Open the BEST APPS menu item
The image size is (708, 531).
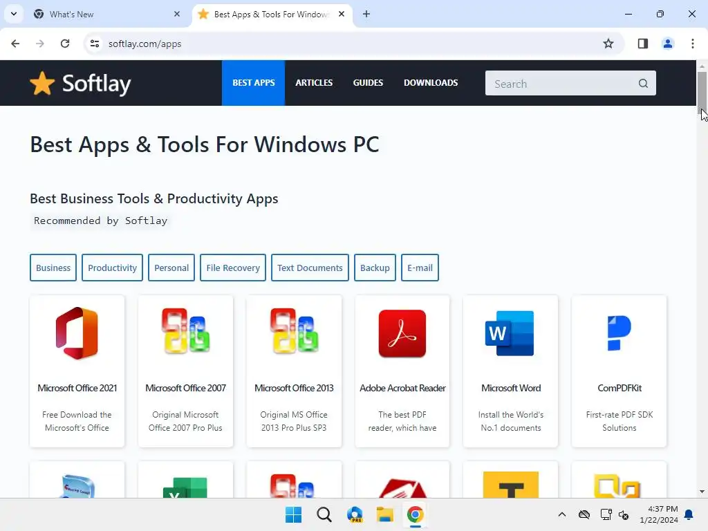pos(253,83)
